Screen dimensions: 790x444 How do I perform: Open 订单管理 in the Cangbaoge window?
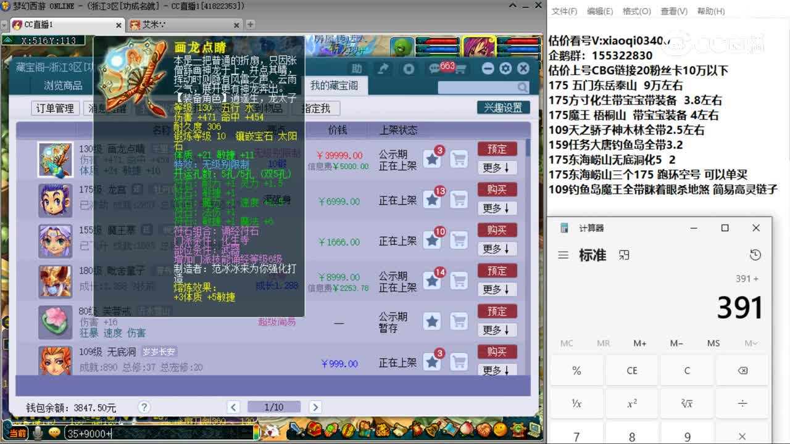(56, 107)
